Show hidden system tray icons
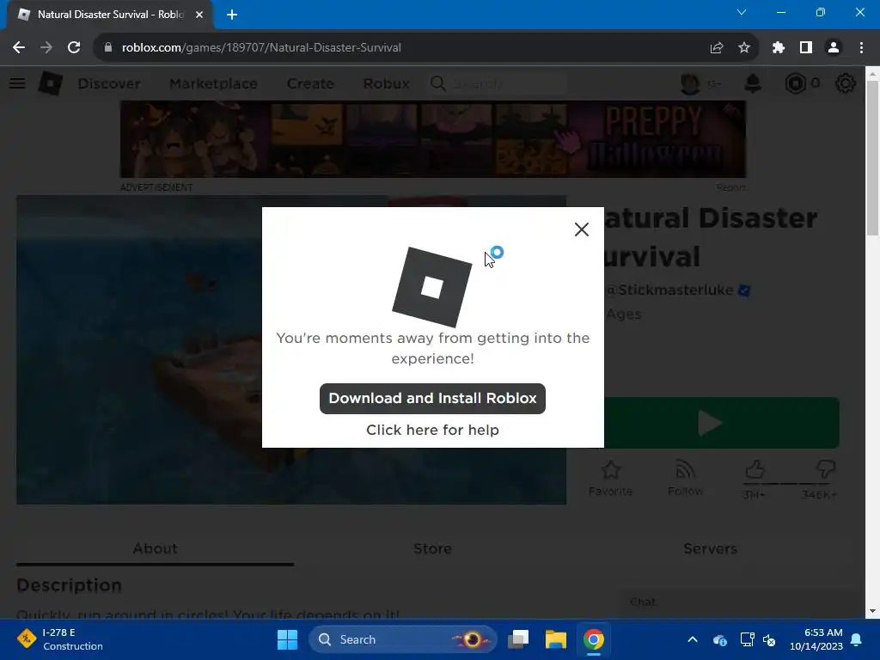Image resolution: width=880 pixels, height=660 pixels. click(x=693, y=639)
